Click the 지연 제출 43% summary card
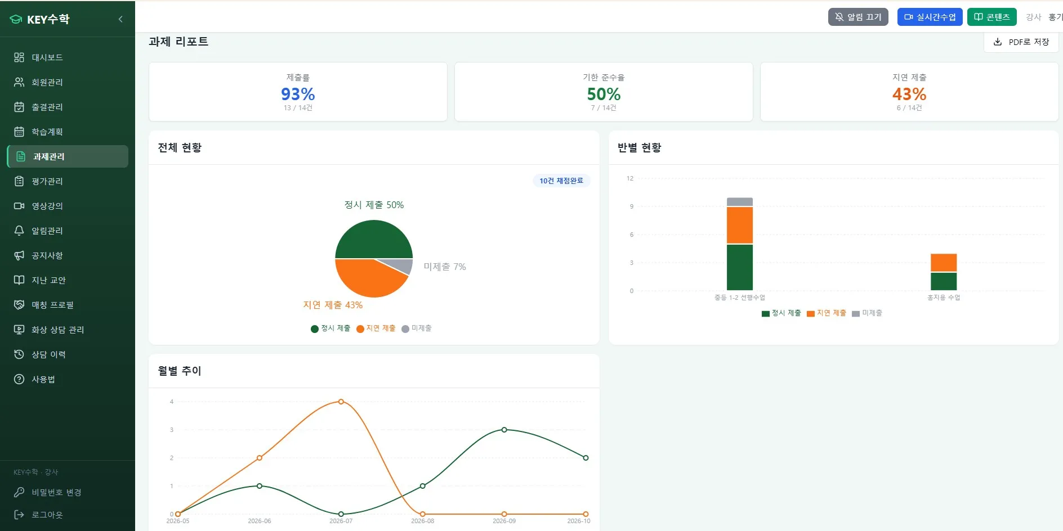The height and width of the screenshot is (531, 1063). click(x=909, y=92)
